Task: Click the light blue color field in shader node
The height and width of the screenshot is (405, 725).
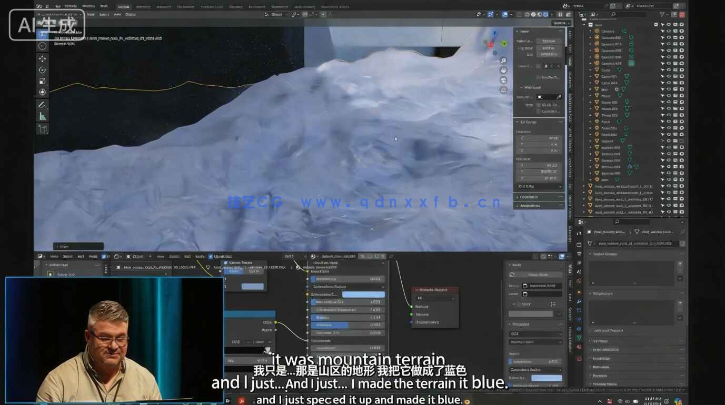Action: click(363, 295)
